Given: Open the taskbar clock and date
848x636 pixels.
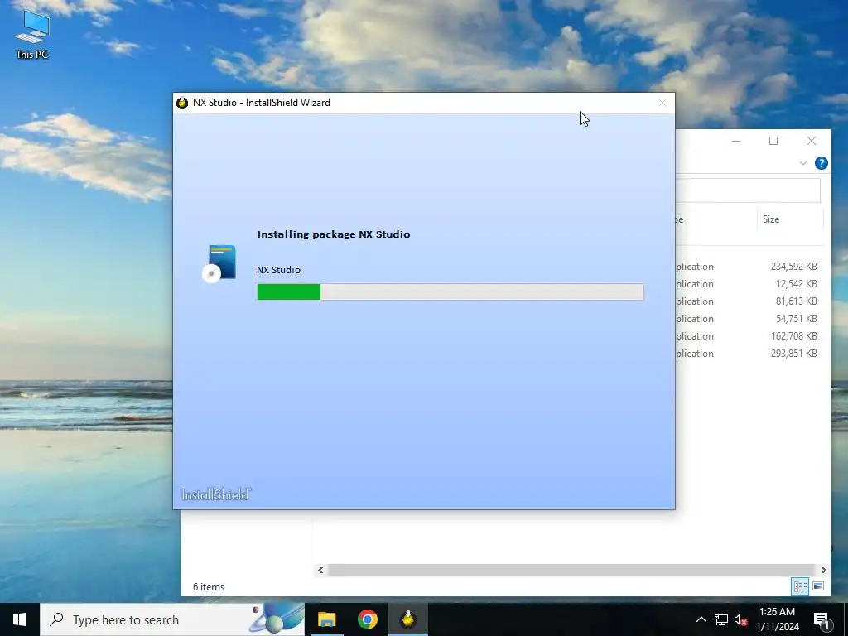Looking at the screenshot, I should (777, 619).
